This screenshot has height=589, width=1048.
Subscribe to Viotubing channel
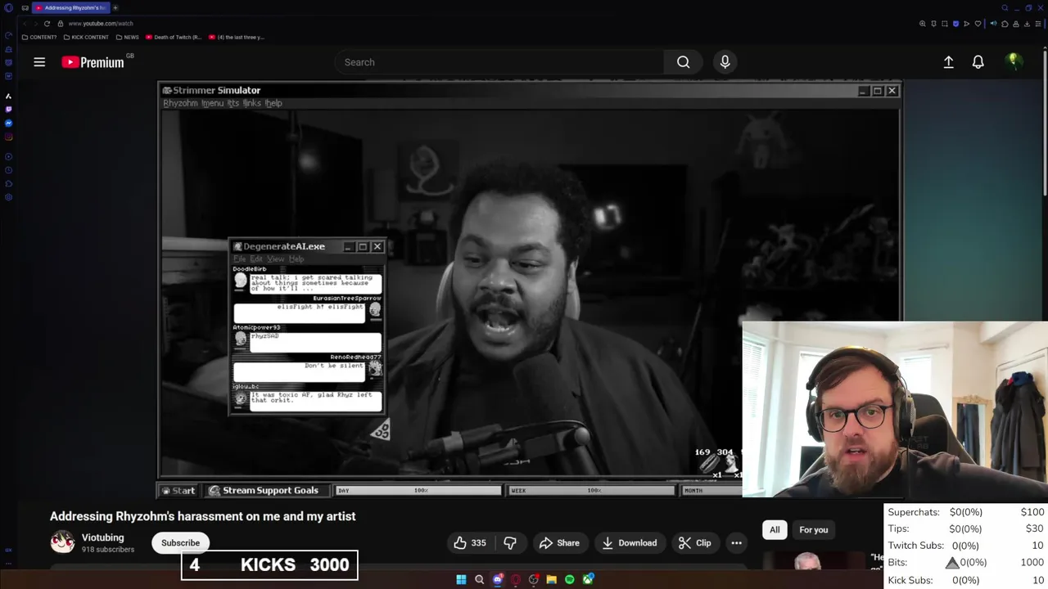click(x=180, y=542)
